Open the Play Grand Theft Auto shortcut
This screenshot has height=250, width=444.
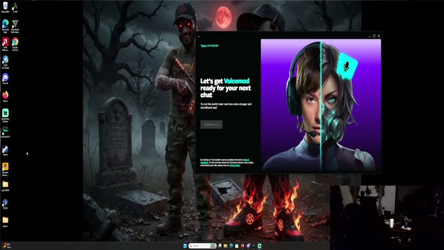point(15,26)
